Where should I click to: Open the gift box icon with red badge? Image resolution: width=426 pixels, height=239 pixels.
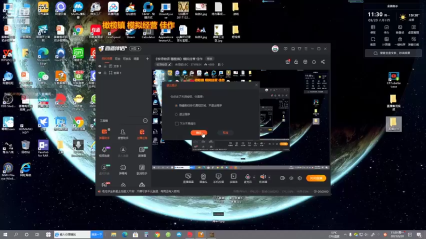(x=288, y=62)
